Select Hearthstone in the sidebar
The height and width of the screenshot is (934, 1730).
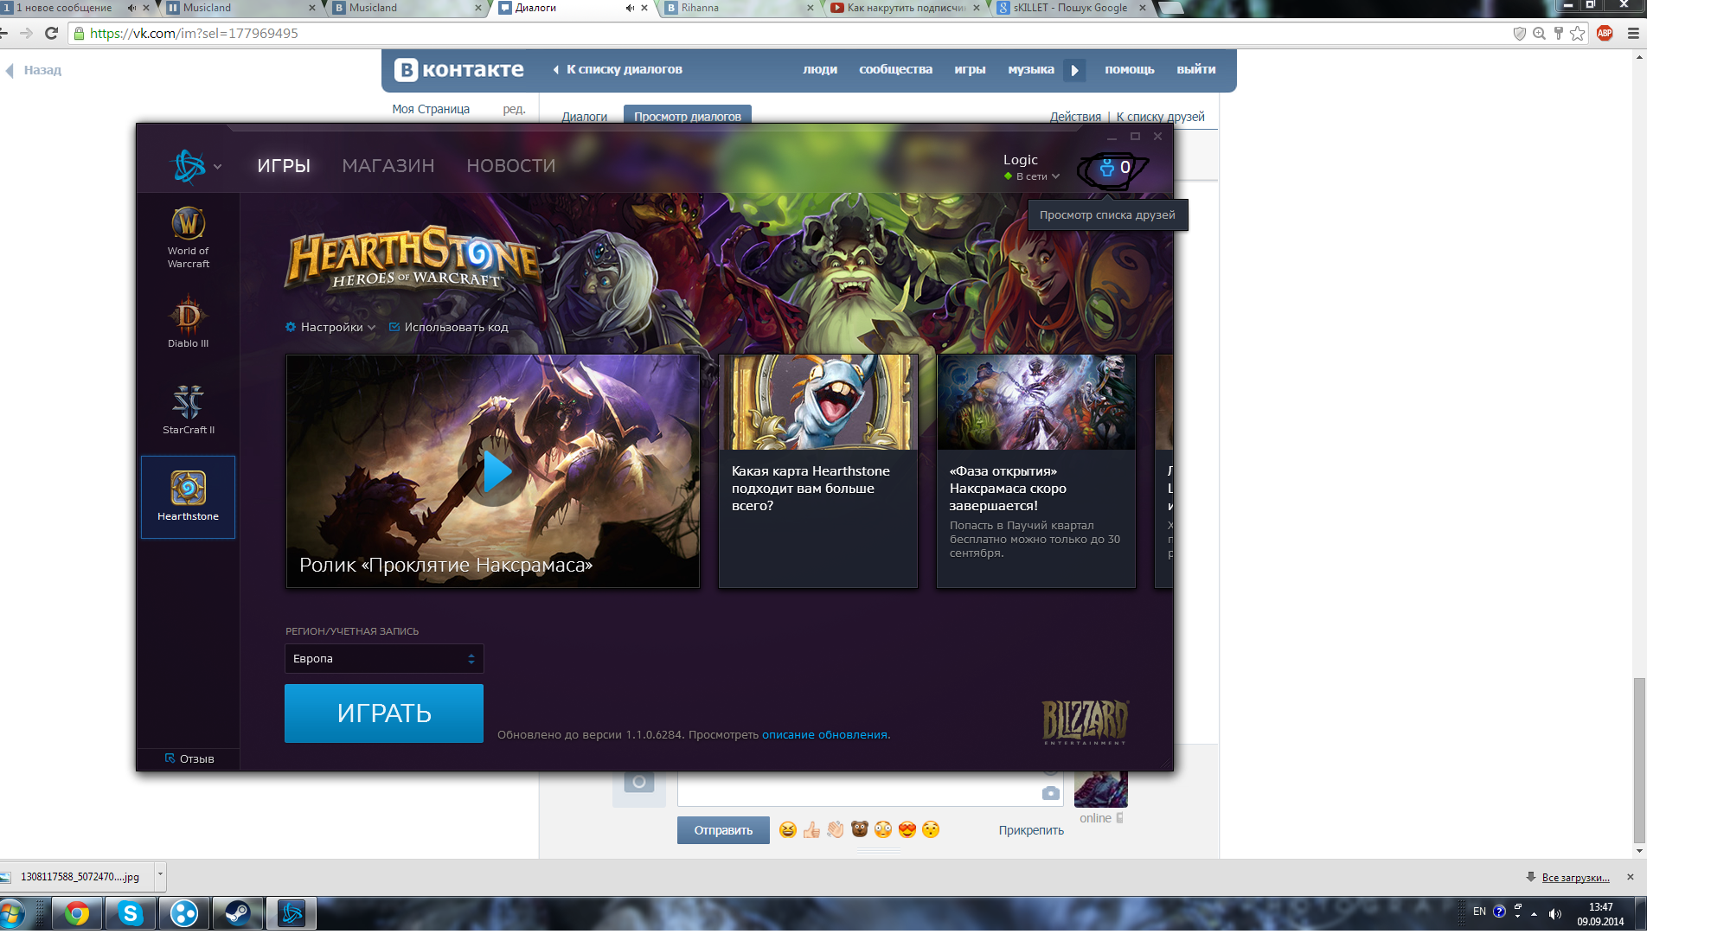point(188,496)
